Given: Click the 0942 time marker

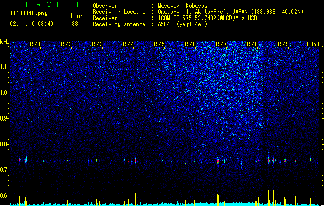Looking at the screenshot, I should click(x=66, y=44).
